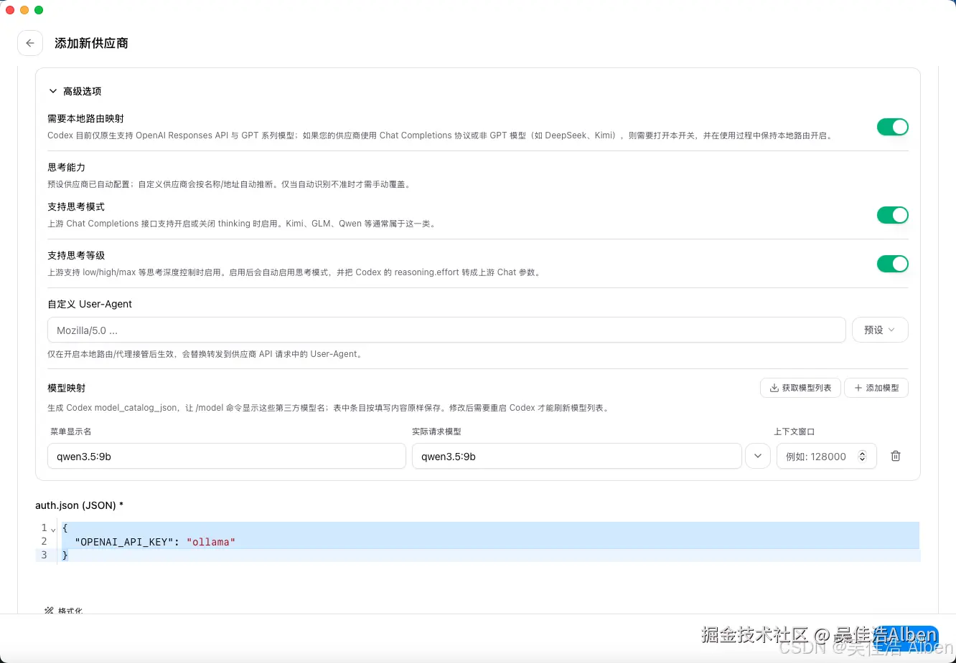
Task: Click 获取模型列表 button
Action: pyautogui.click(x=800, y=388)
